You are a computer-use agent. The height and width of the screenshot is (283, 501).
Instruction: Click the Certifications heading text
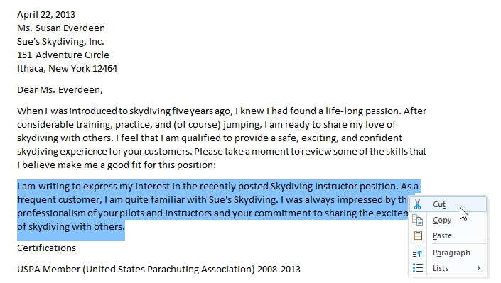(x=47, y=248)
